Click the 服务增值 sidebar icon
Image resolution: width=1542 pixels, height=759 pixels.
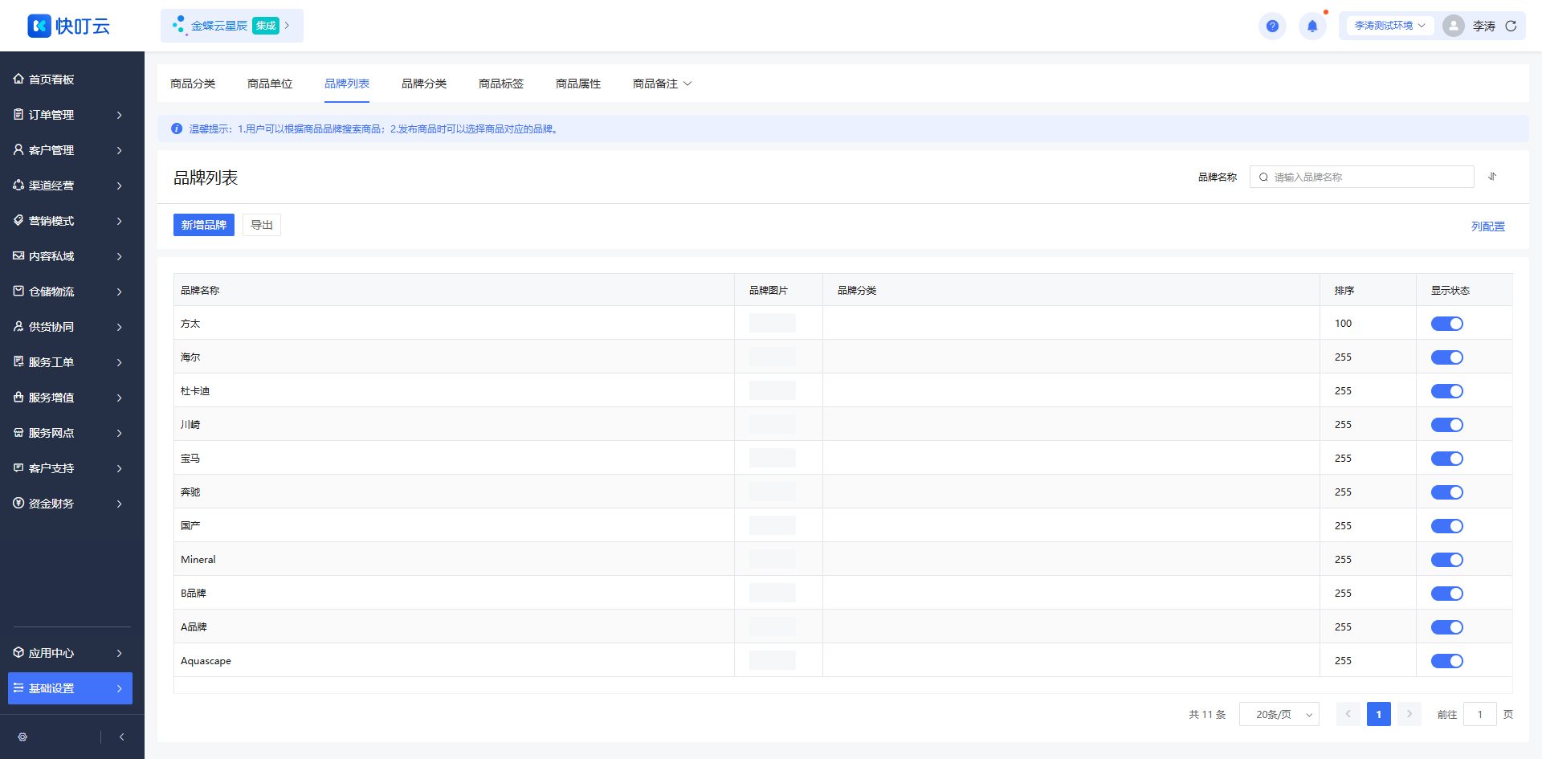click(x=18, y=397)
